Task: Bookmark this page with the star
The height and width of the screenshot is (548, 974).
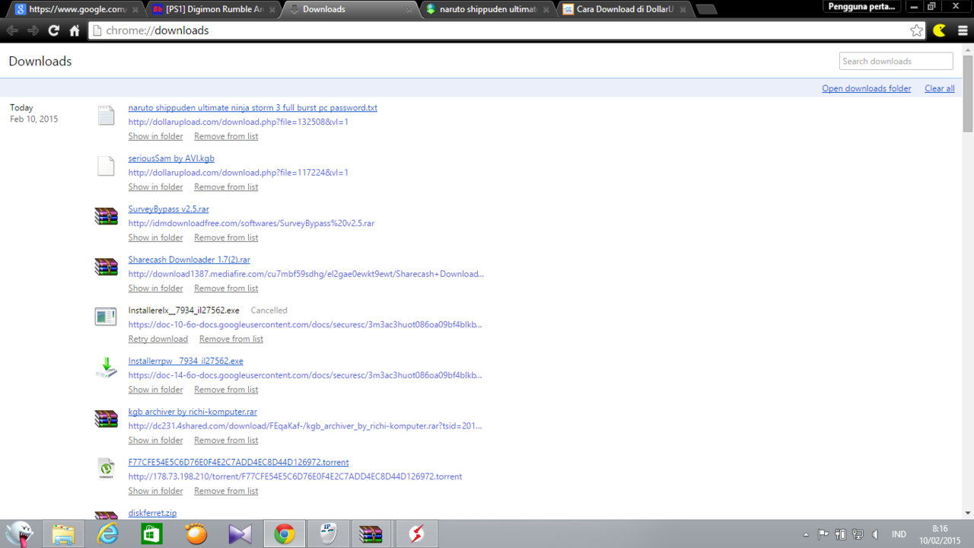Action: click(917, 30)
